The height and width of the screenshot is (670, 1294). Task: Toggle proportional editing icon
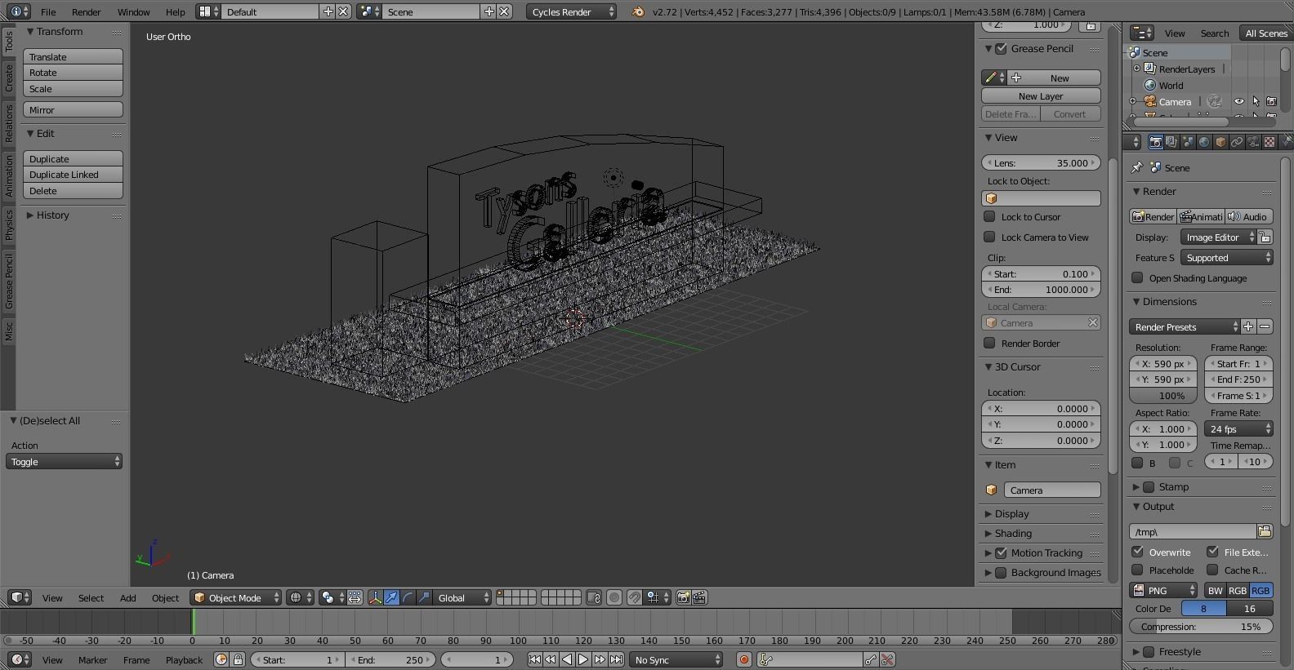pyautogui.click(x=614, y=597)
